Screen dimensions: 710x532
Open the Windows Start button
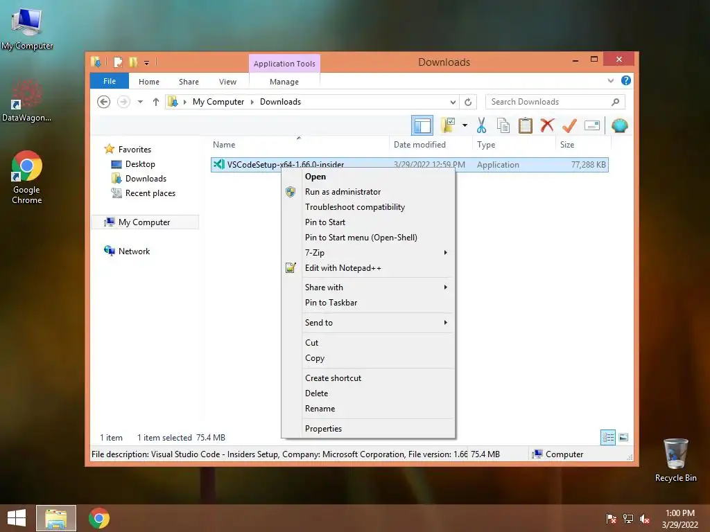(x=17, y=518)
